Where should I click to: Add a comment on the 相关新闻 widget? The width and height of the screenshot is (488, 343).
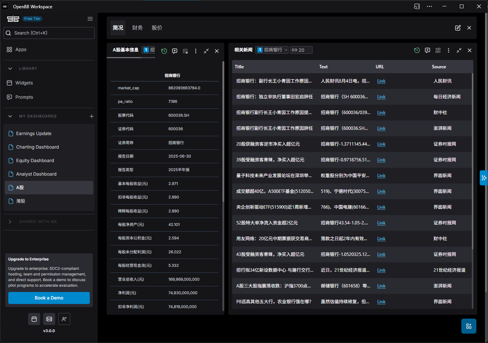[427, 50]
